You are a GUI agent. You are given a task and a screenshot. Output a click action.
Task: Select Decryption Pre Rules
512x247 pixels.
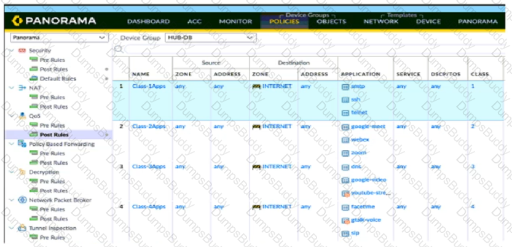(x=52, y=181)
